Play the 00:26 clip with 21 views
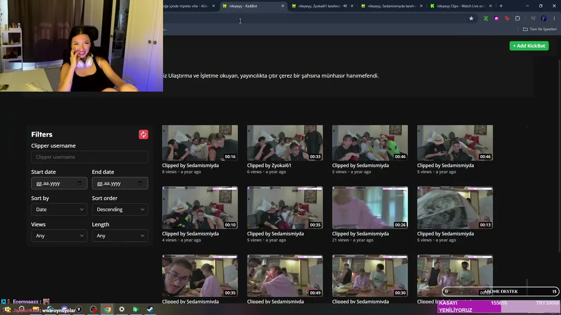 pyautogui.click(x=370, y=208)
